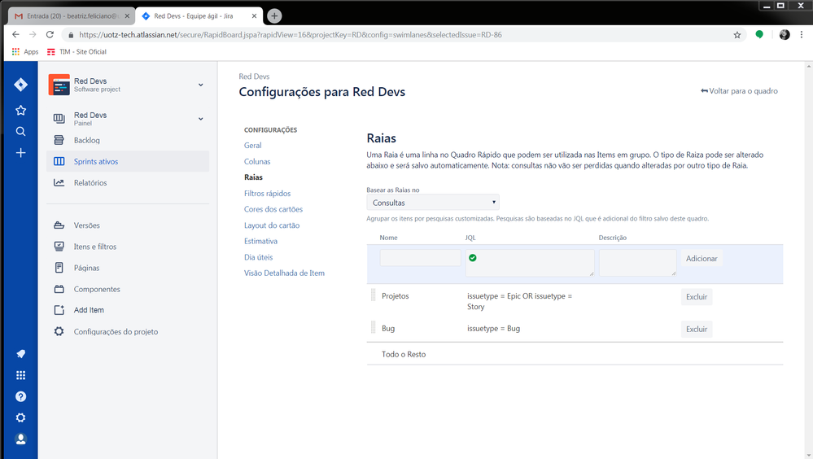
Task: Click the Chrome profile avatar
Action: [x=785, y=35]
